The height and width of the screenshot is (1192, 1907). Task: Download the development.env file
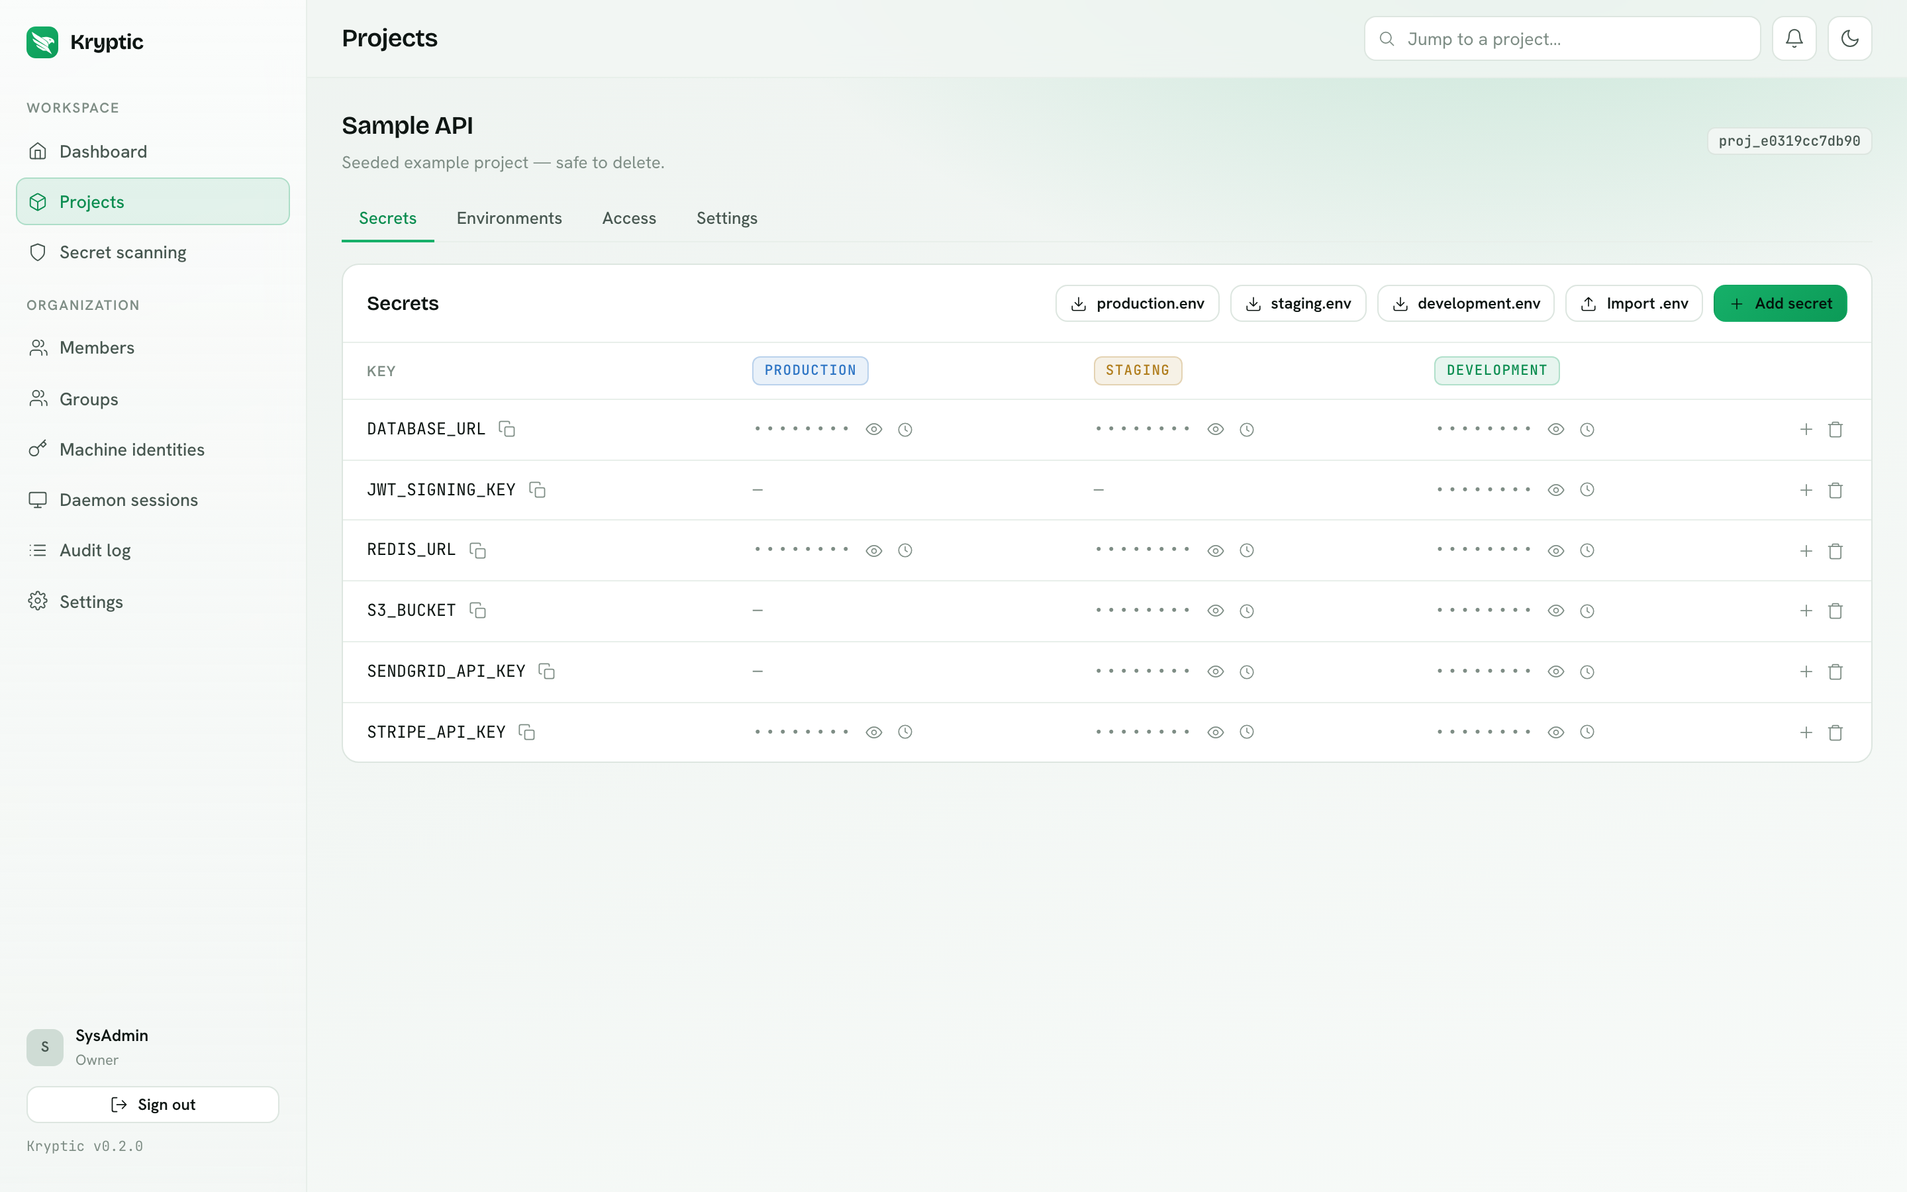tap(1466, 303)
